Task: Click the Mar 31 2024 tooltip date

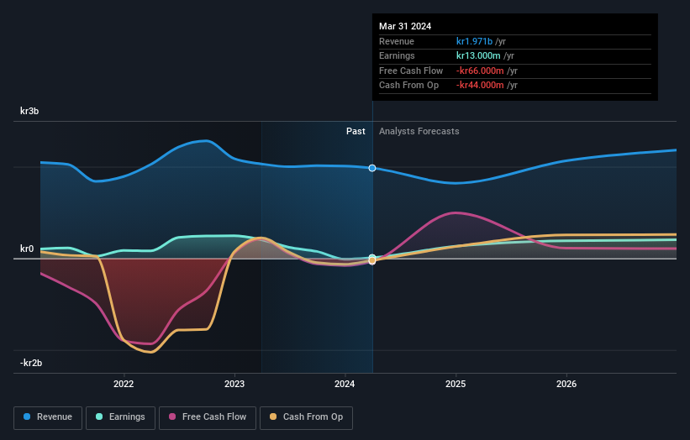Action: [405, 26]
